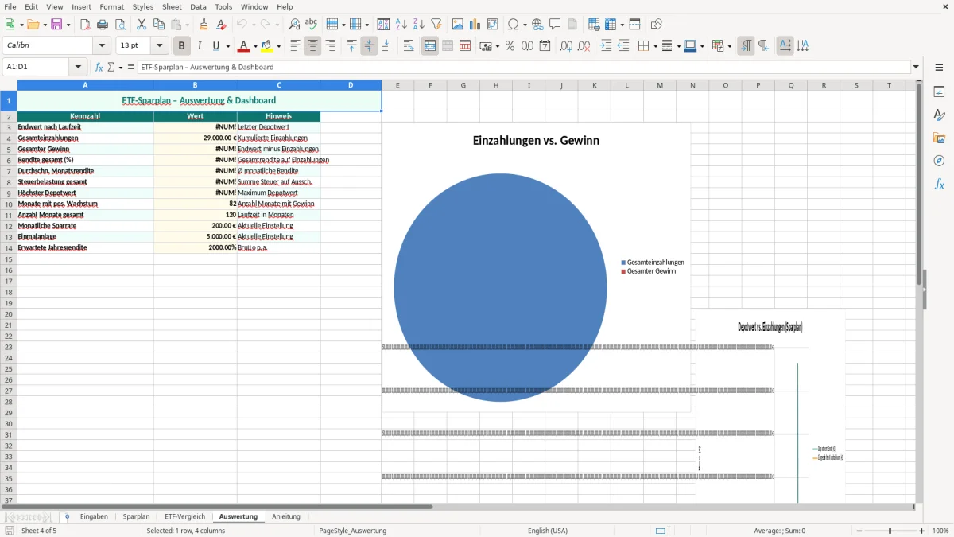
Task: Switch to the Anleitung sheet tab
Action: click(286, 516)
